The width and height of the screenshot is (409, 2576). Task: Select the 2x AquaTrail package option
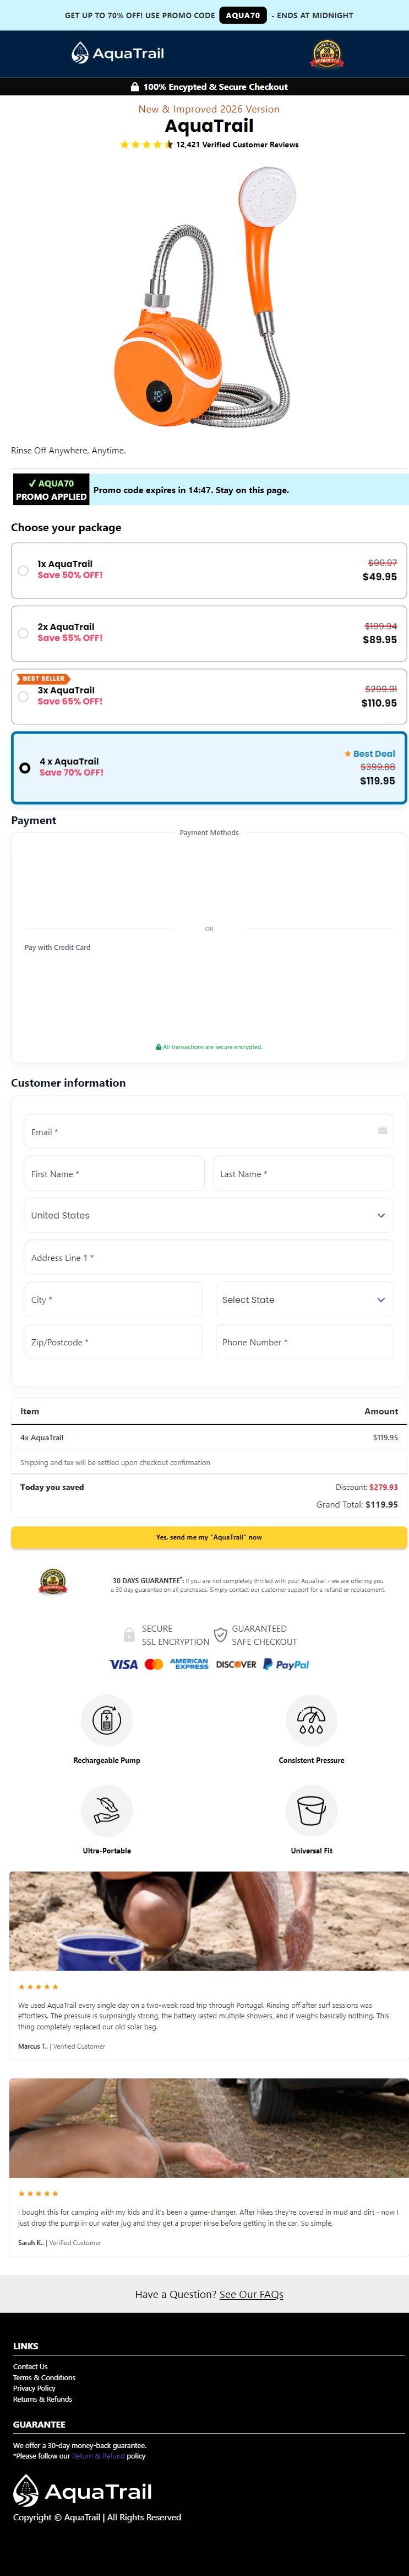coord(209,633)
